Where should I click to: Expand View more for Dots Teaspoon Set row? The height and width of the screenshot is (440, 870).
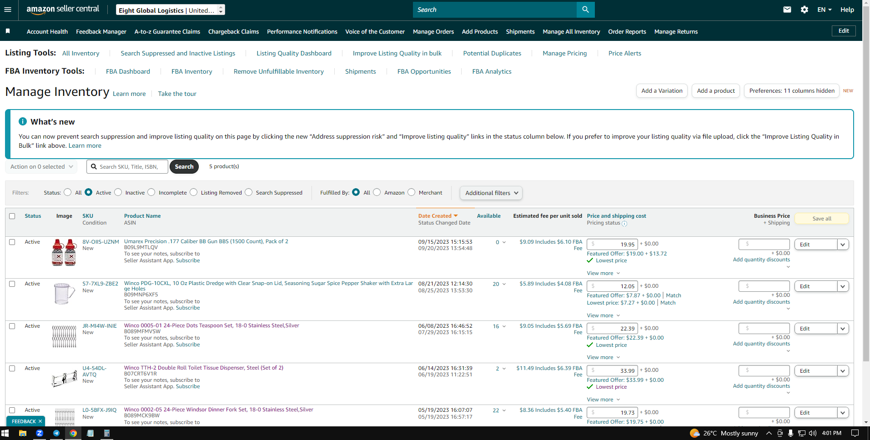(x=603, y=357)
